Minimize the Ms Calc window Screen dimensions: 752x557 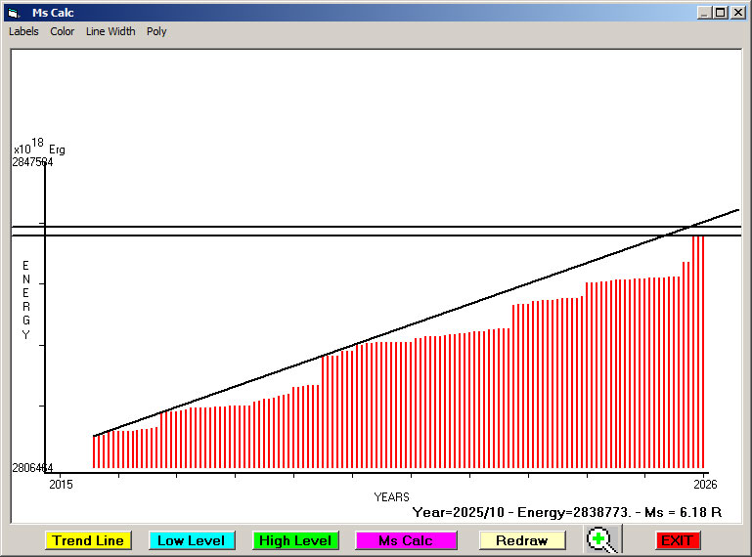(704, 13)
